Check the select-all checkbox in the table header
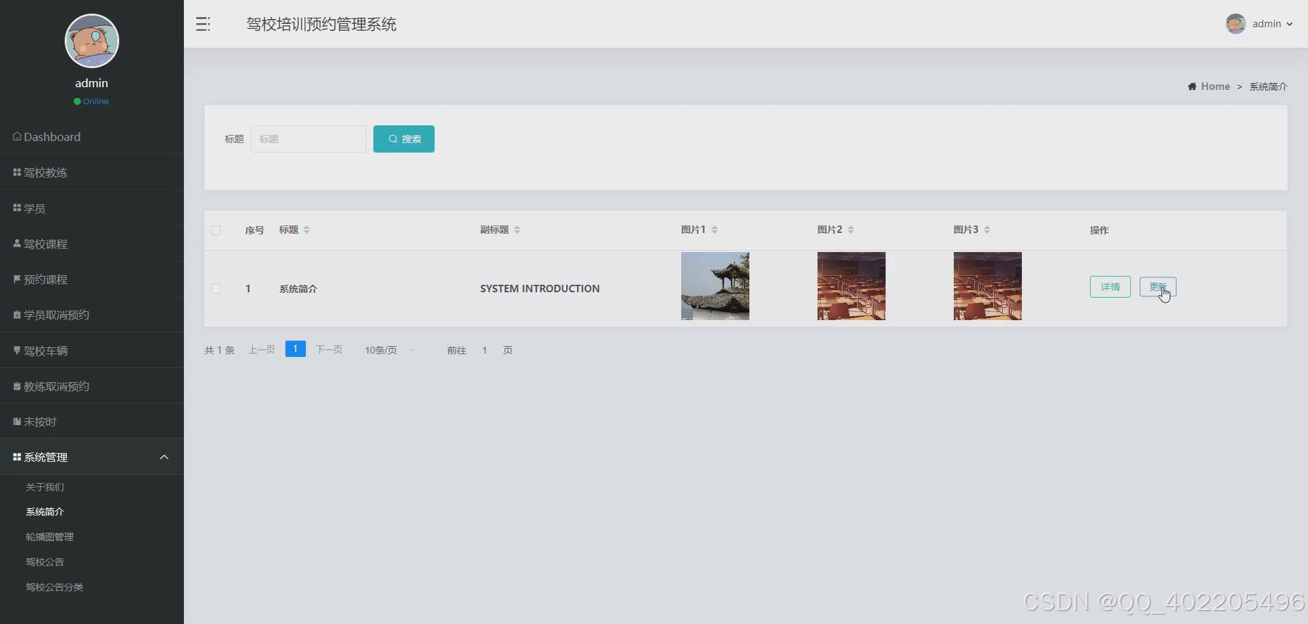 coord(215,230)
